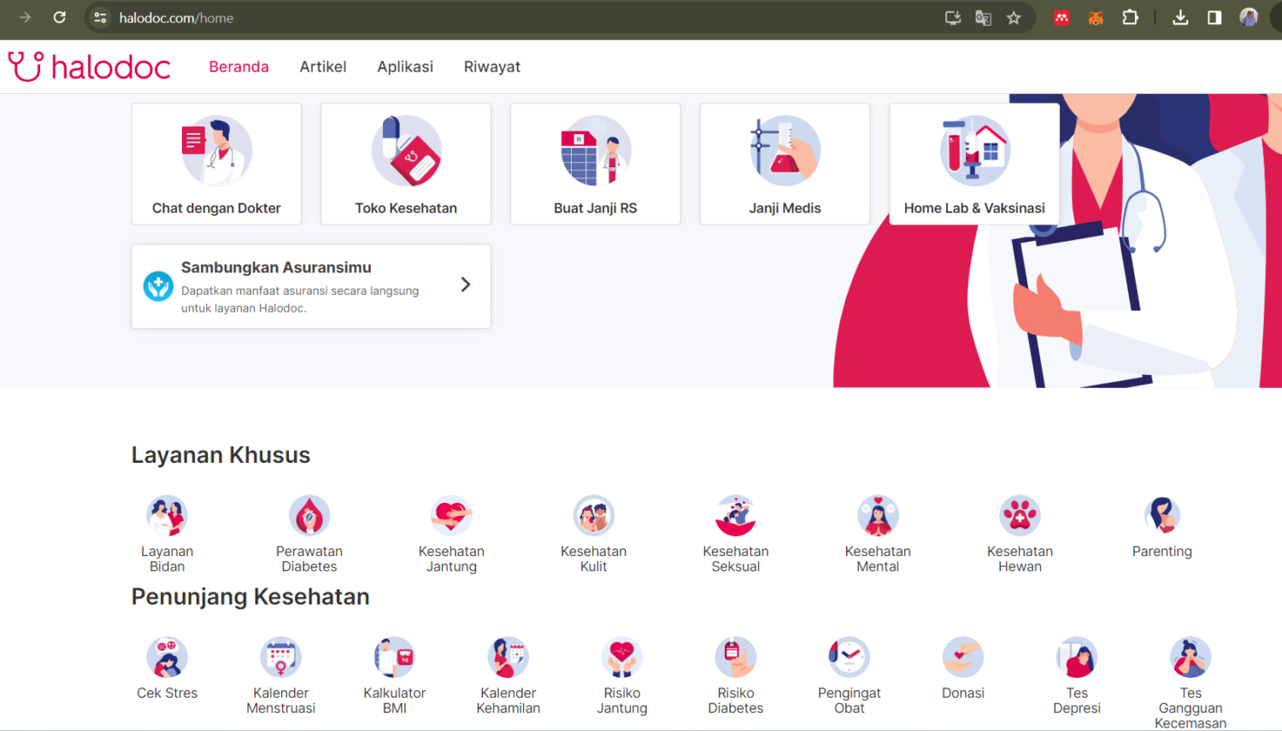Bookmark this page using the star

point(1014,17)
